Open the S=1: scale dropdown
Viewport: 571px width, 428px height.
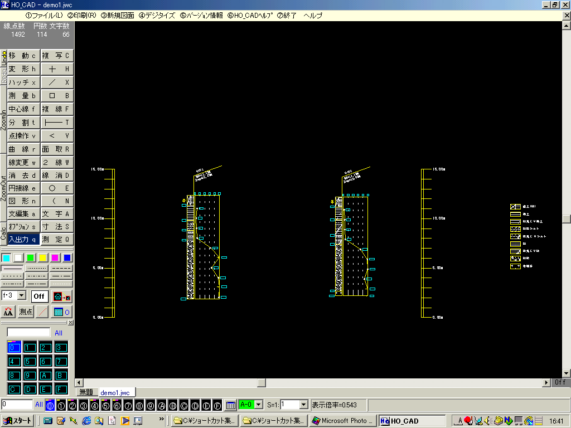pos(303,405)
